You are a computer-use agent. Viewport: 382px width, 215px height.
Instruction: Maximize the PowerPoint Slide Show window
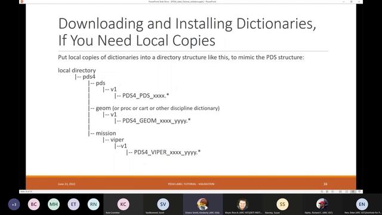coord(352,1)
